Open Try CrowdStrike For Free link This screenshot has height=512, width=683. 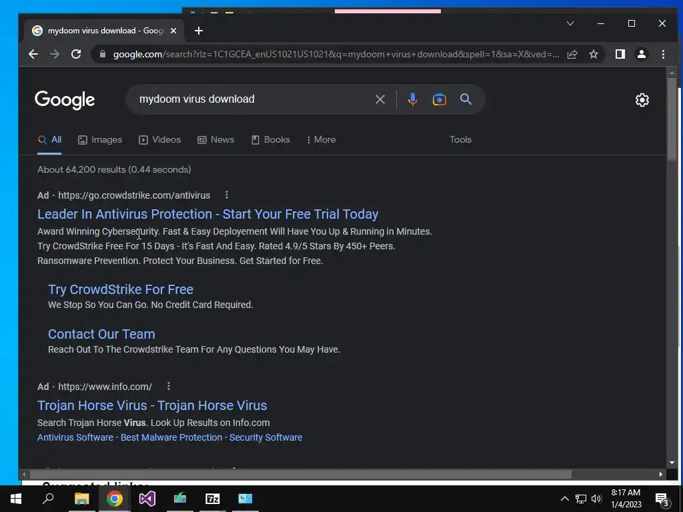[121, 289]
